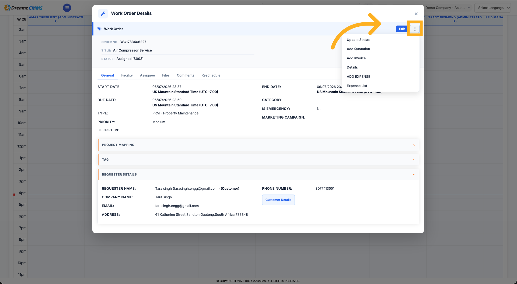Click the company name value Tara singh

[x=163, y=197]
